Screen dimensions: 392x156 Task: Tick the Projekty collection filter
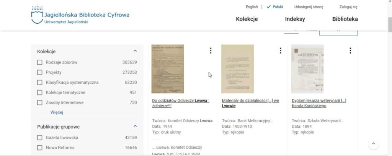tap(39, 72)
